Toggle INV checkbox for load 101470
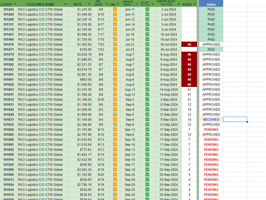 point(115,44)
